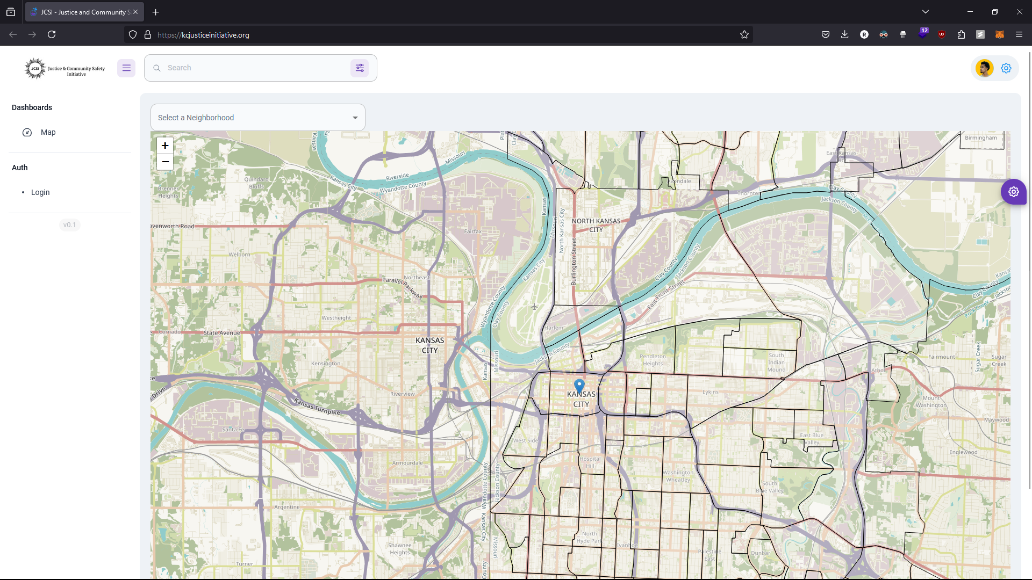Viewport: 1032px width, 580px height.
Task: Open the Login menu item
Action: point(70,192)
